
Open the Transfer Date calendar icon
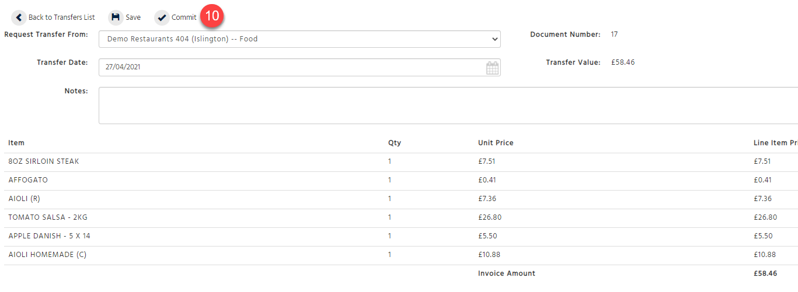[x=492, y=68]
